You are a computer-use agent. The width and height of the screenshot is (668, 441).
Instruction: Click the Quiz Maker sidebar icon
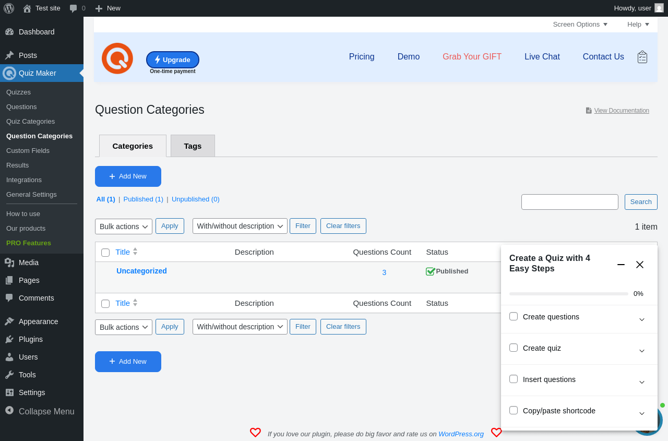click(x=9, y=73)
